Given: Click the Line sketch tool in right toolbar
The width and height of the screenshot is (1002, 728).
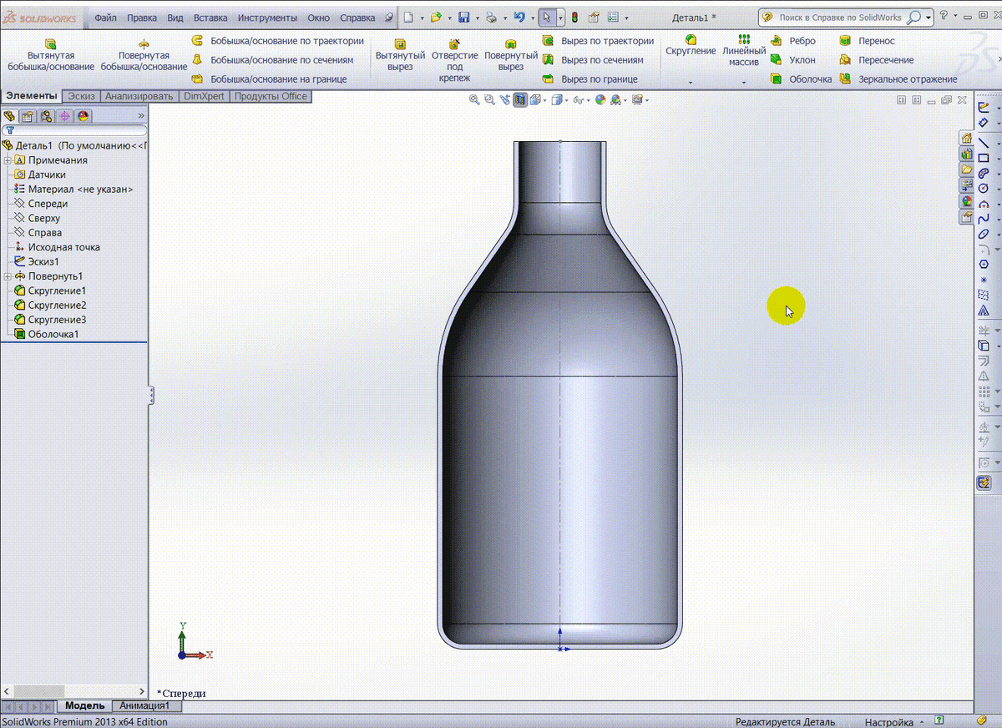Looking at the screenshot, I should click(x=984, y=144).
